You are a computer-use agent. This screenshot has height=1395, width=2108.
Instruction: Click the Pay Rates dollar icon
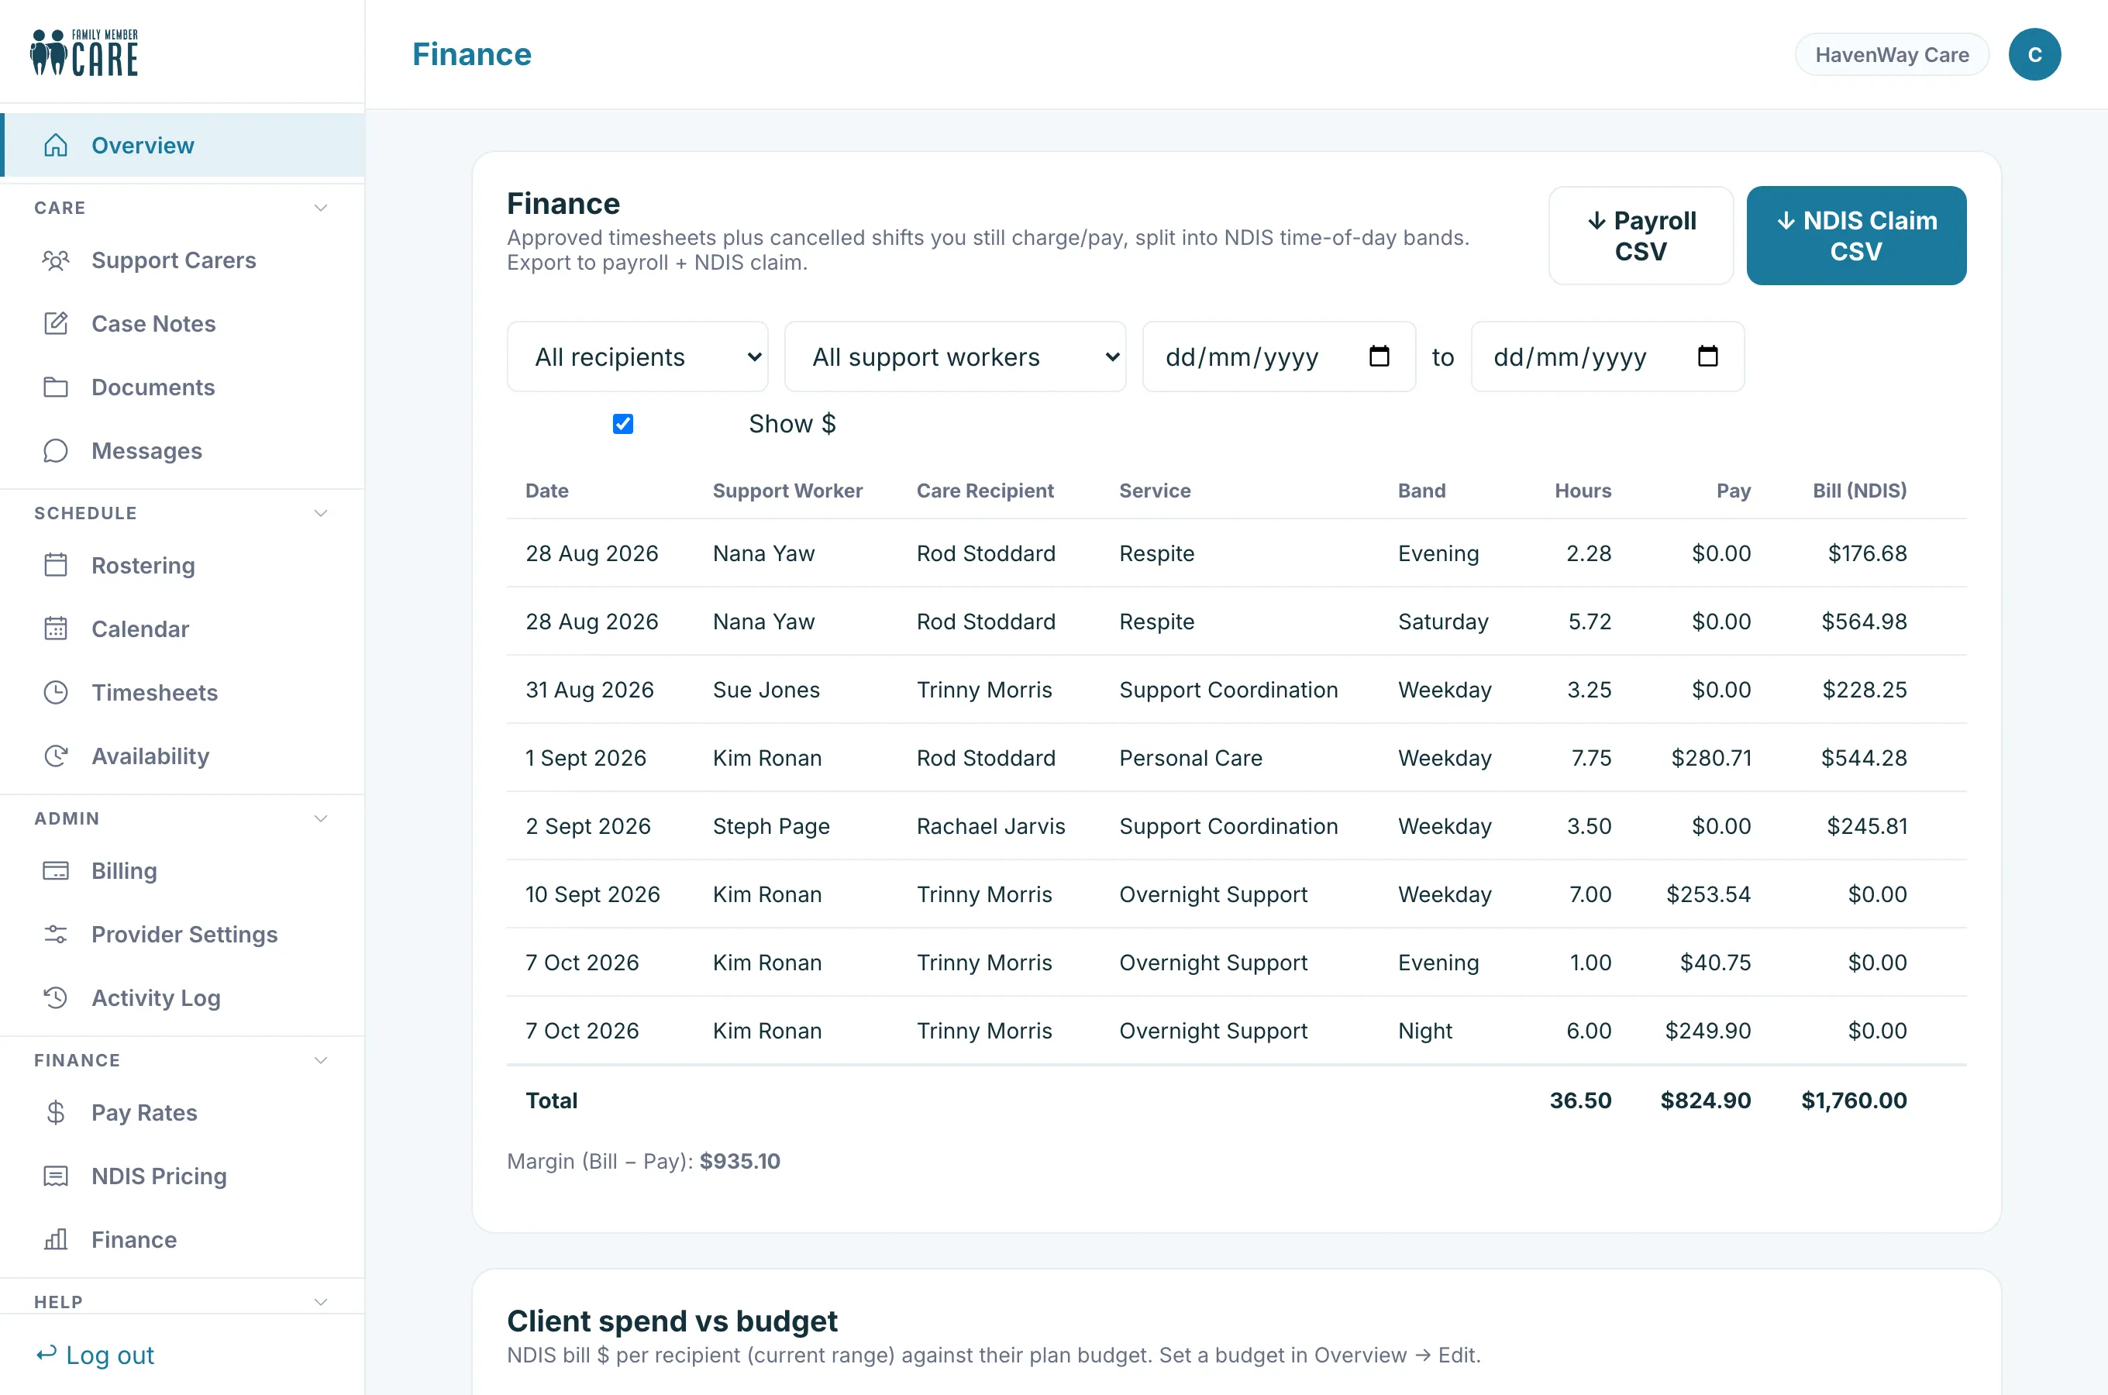55,1113
